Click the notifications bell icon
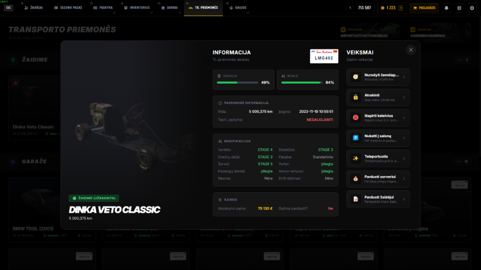The height and width of the screenshot is (270, 481). [446, 8]
